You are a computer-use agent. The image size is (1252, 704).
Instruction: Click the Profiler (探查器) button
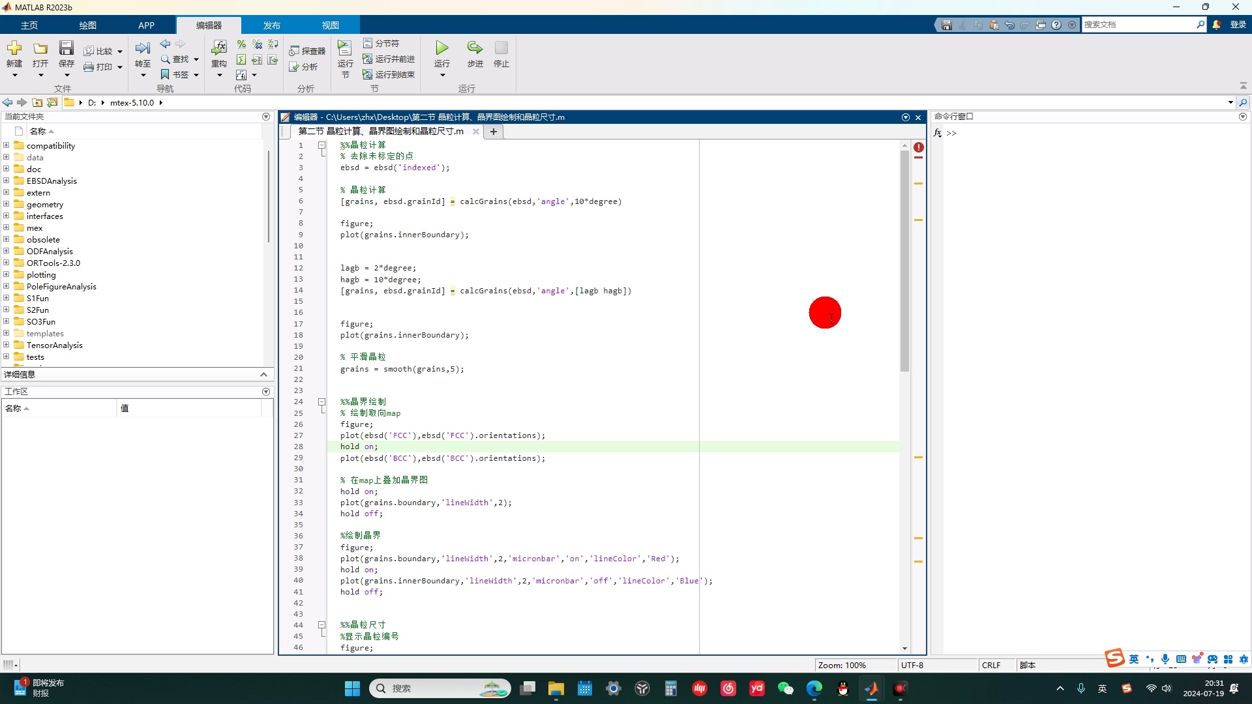(x=307, y=51)
